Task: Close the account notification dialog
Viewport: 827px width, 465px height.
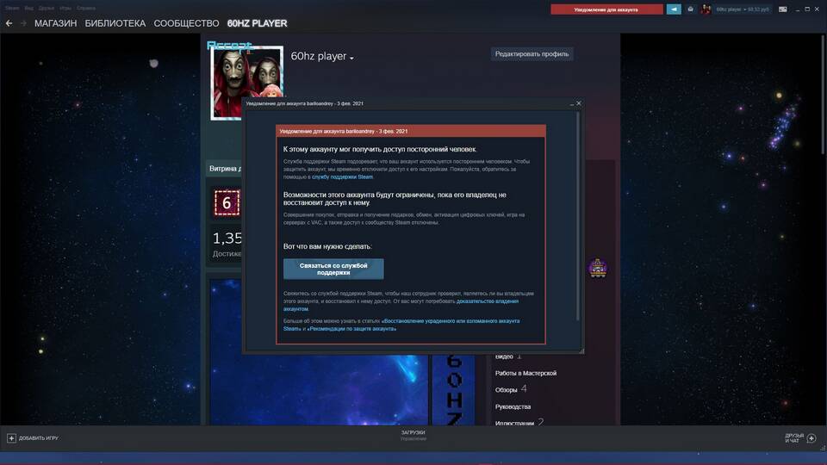Action: (579, 103)
